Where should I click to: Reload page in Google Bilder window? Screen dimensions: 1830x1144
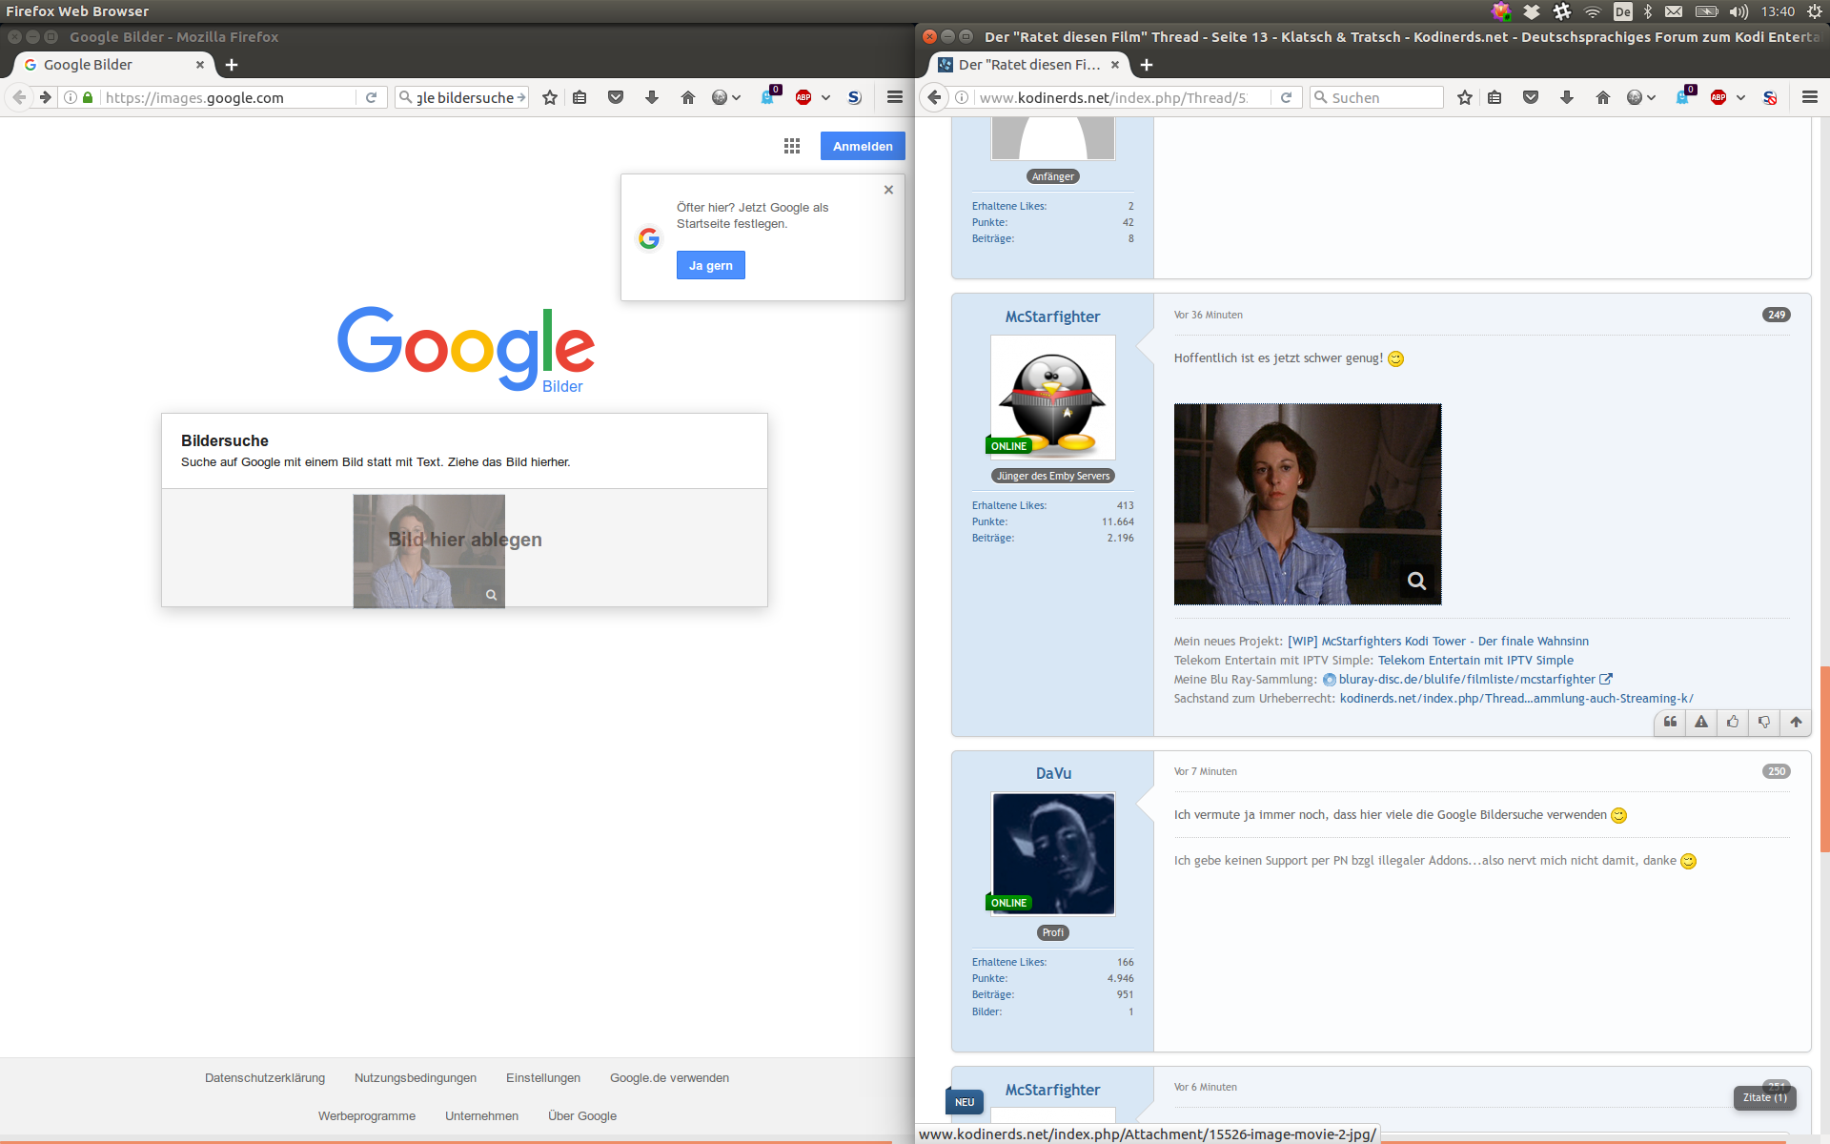coord(372,97)
